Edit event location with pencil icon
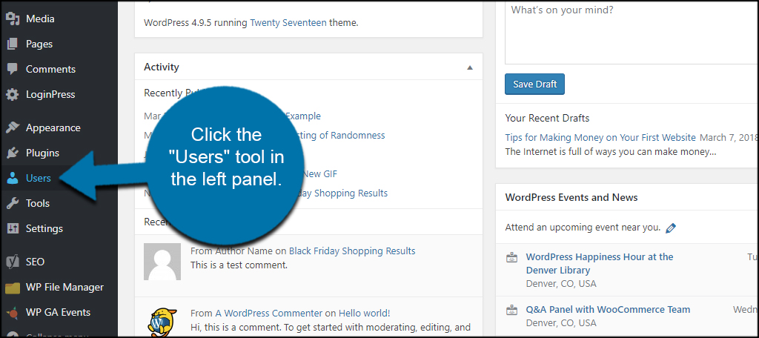 point(670,228)
